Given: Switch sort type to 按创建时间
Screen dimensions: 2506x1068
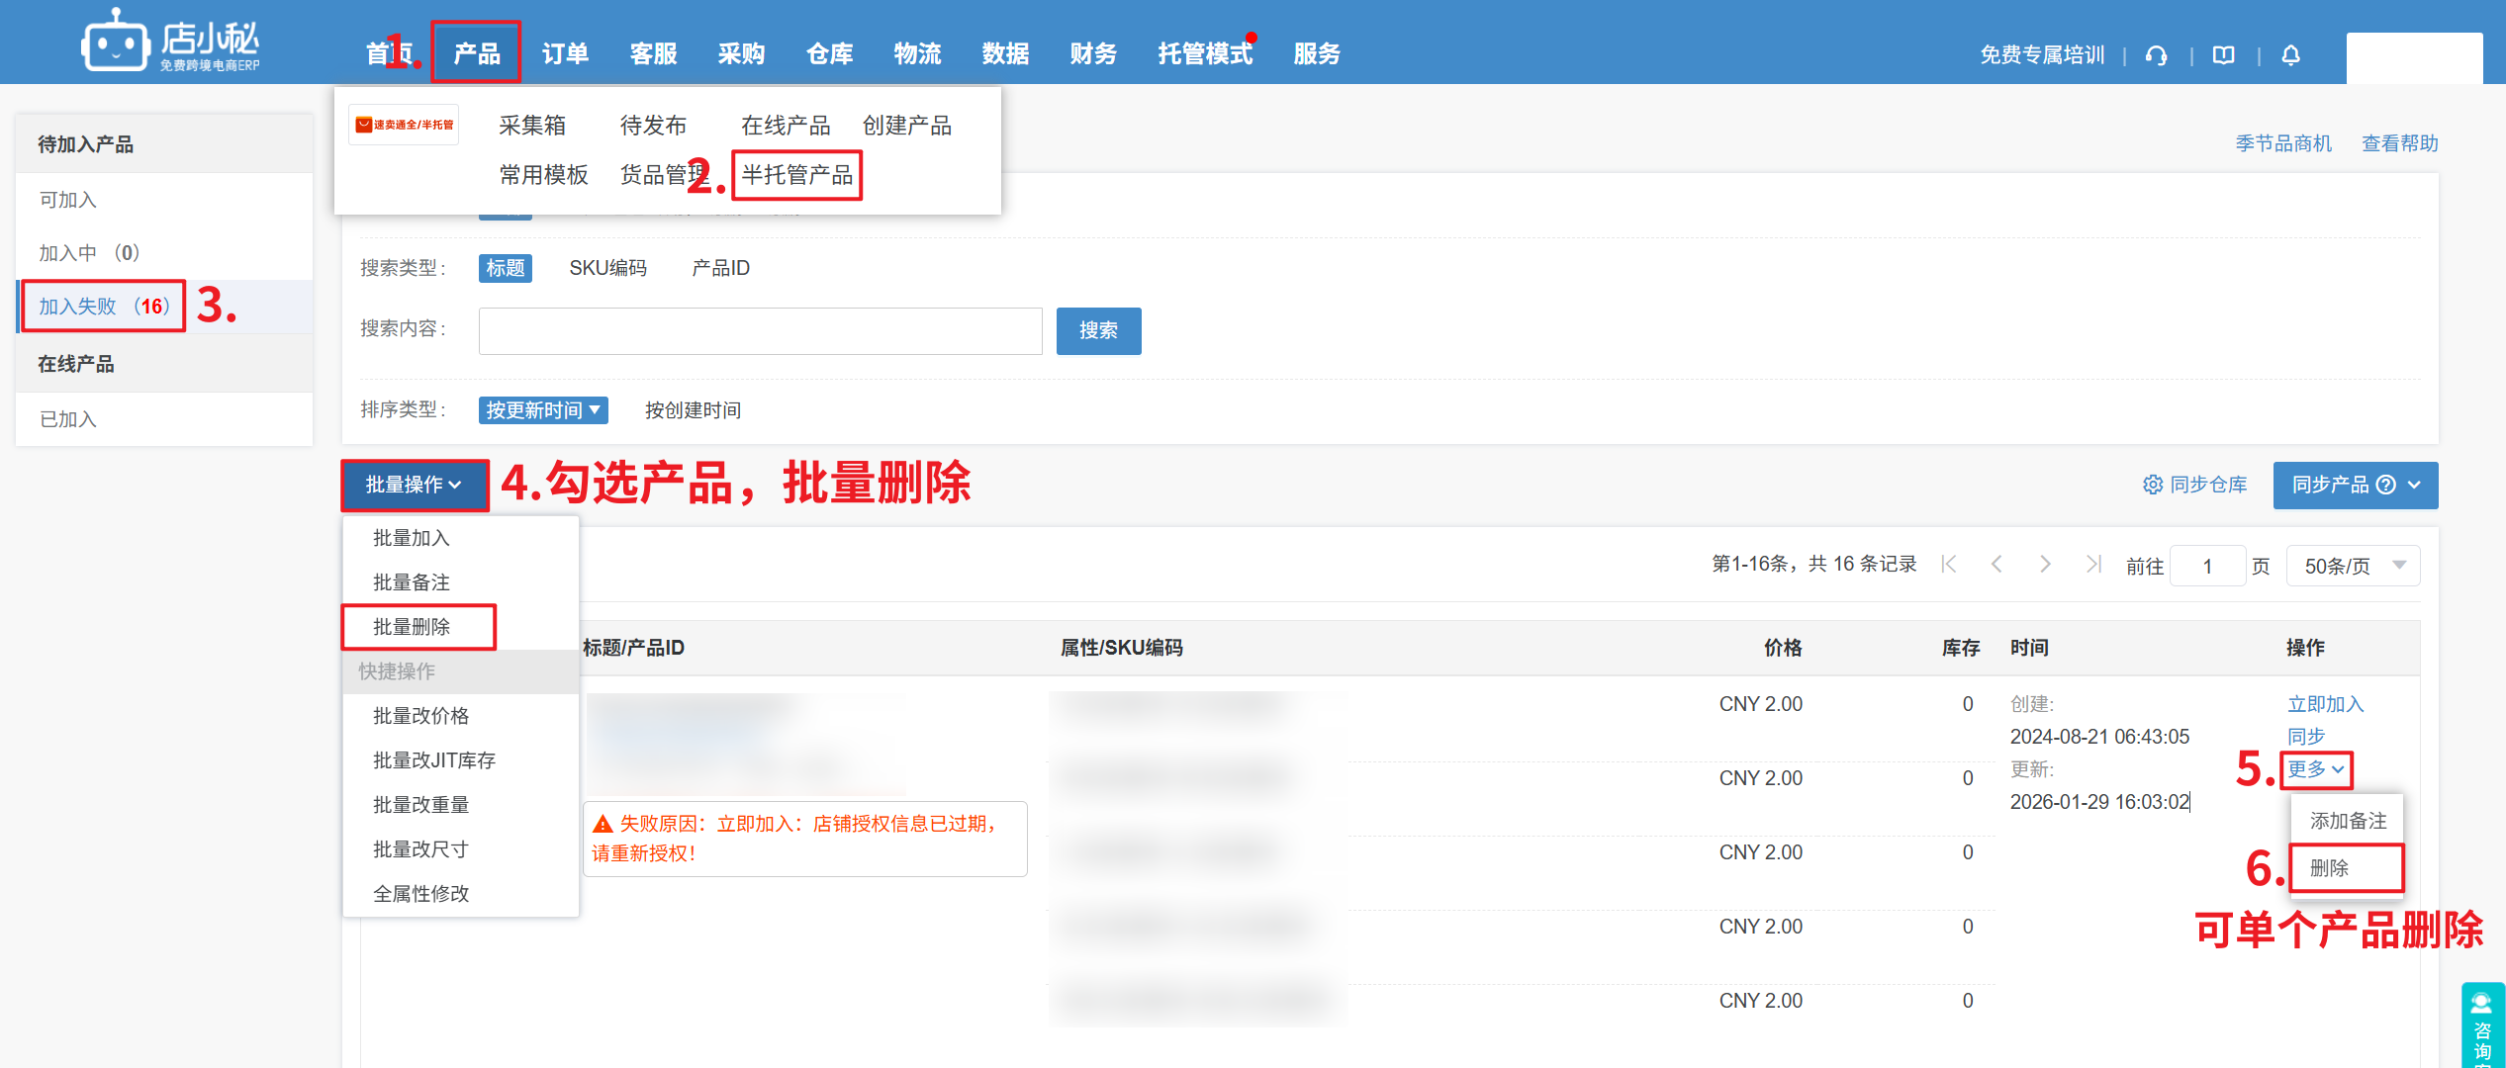Looking at the screenshot, I should pos(693,410).
